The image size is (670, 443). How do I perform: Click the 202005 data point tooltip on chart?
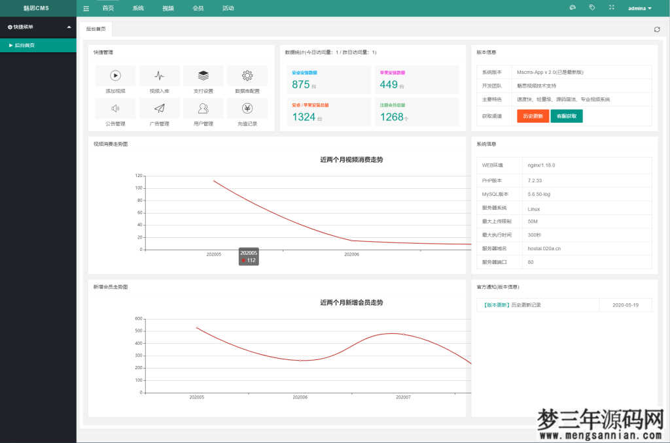click(249, 257)
